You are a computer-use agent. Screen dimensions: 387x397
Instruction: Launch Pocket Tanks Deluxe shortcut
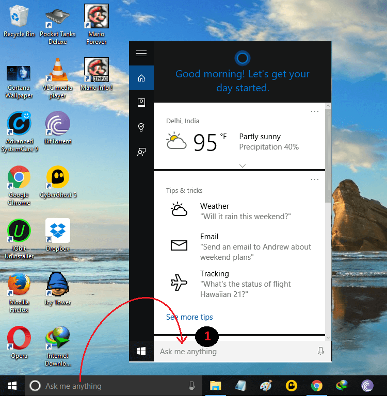coord(57,25)
